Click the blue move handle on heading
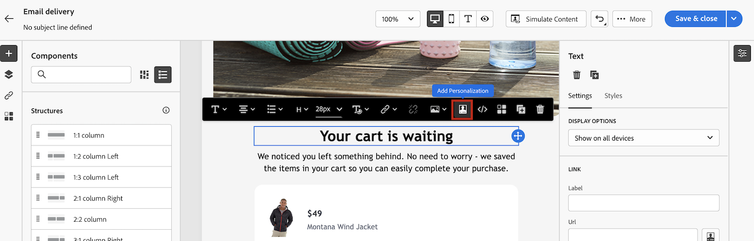Screen dimensions: 754x241 518,136
